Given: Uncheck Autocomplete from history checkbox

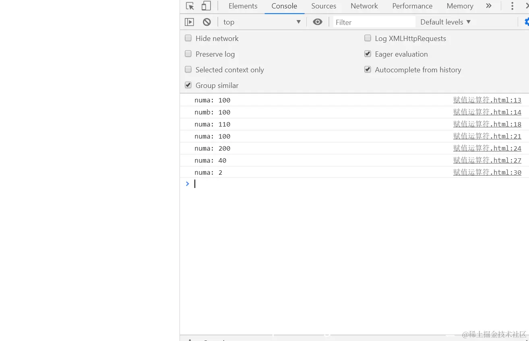Looking at the screenshot, I should (x=368, y=69).
